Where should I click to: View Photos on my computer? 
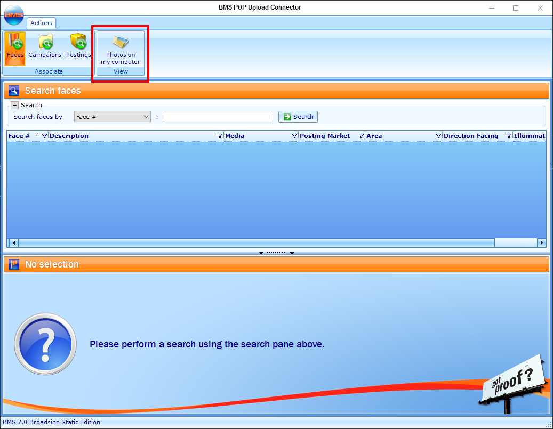coord(121,49)
